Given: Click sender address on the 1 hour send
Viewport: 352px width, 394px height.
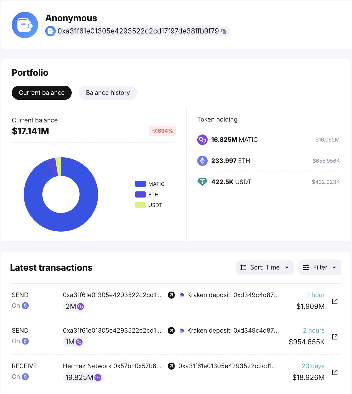Looking at the screenshot, I should click(x=112, y=295).
